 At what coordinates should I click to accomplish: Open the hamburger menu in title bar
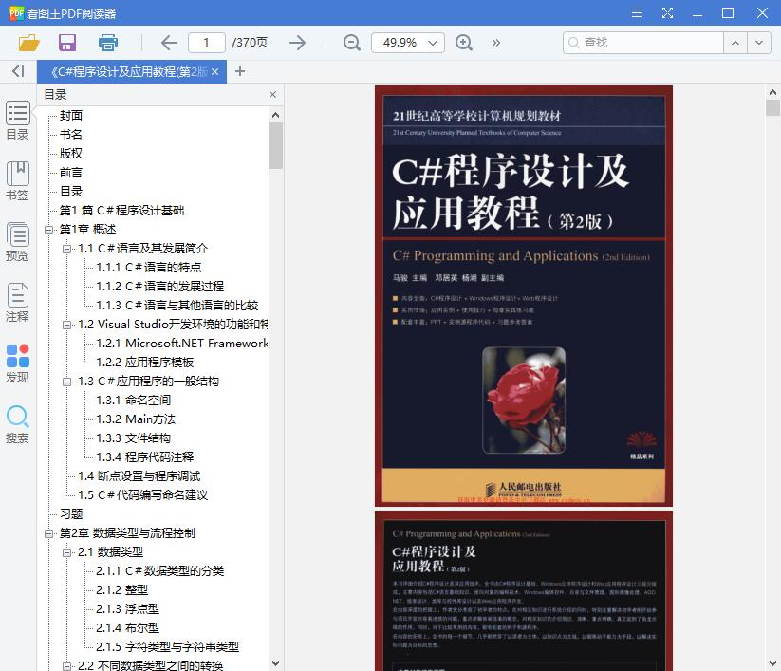tap(637, 13)
